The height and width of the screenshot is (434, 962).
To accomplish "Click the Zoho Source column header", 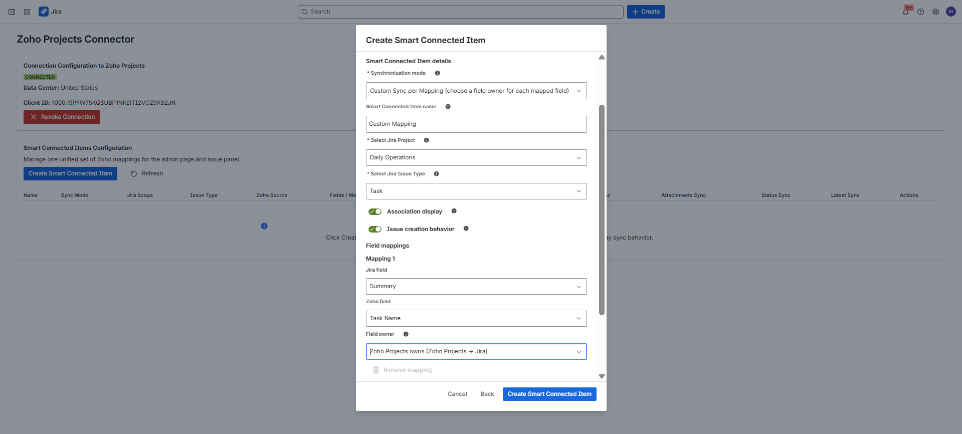I will pos(272,195).
